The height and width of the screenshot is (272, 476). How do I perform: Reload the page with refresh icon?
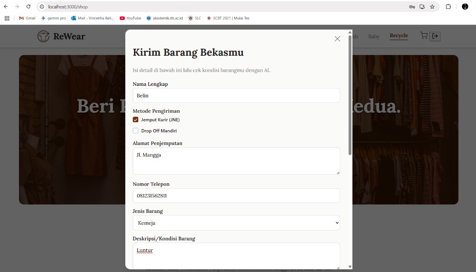pyautogui.click(x=29, y=7)
